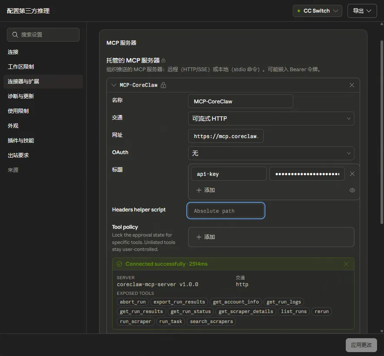Remove the MCP-CoreClaw server entry
Viewport: 384px width, 356px height.
pos(352,85)
